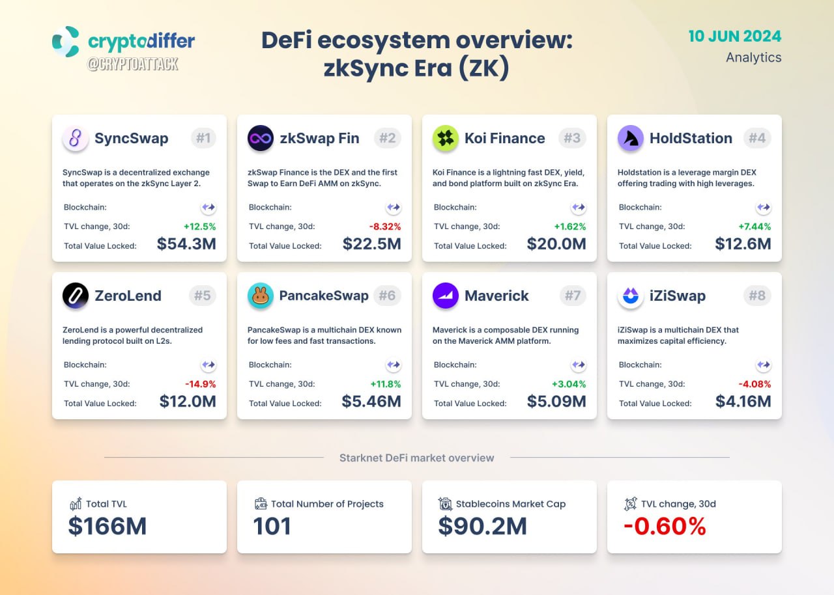Click the iZiSwap blue logo icon
This screenshot has height=595, width=834.
click(x=631, y=296)
